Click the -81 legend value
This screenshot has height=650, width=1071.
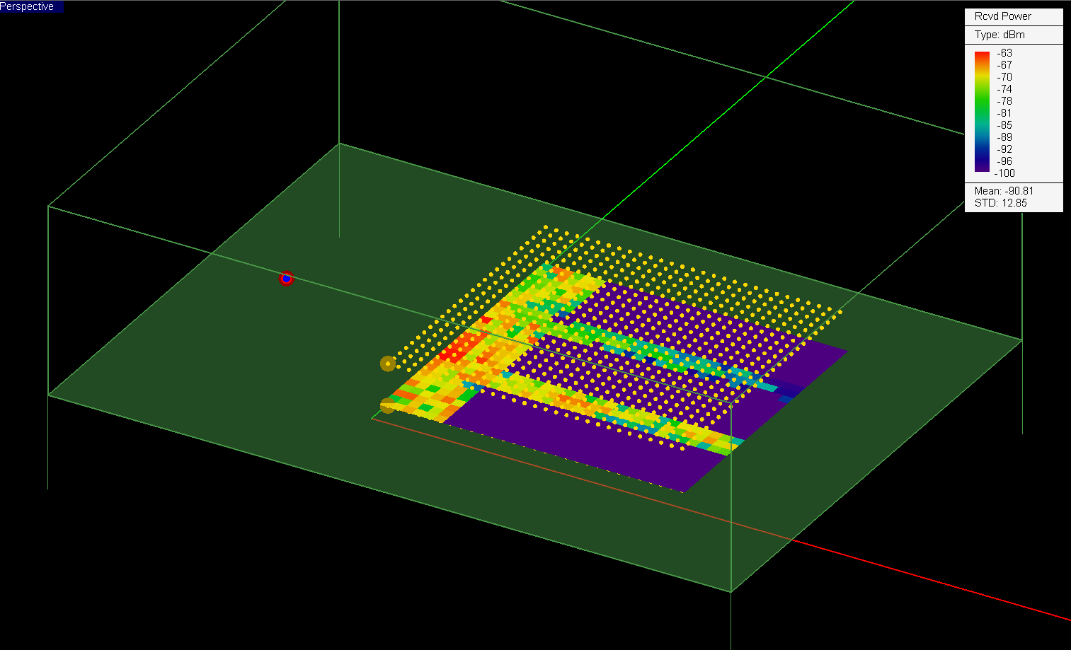(x=1004, y=113)
